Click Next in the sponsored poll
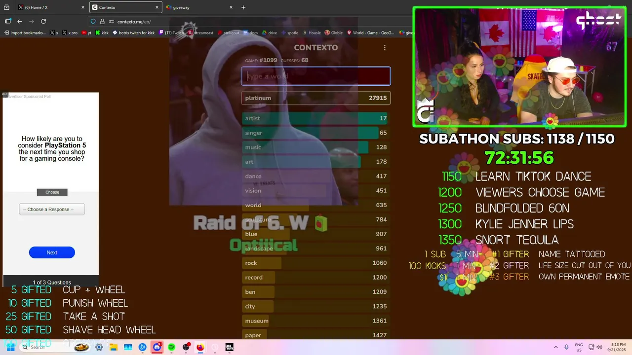The image size is (632, 355). (52, 252)
